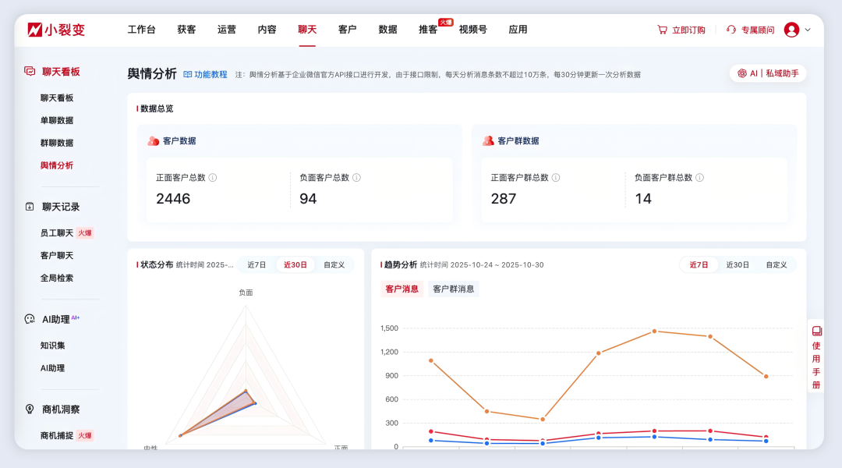Select 近30日 in 趋势分析 panel
This screenshot has width=842, height=468.
738,264
